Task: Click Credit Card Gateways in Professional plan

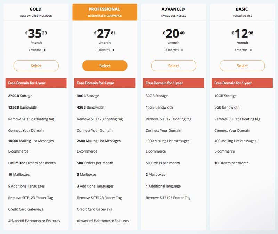Action: click(x=94, y=209)
